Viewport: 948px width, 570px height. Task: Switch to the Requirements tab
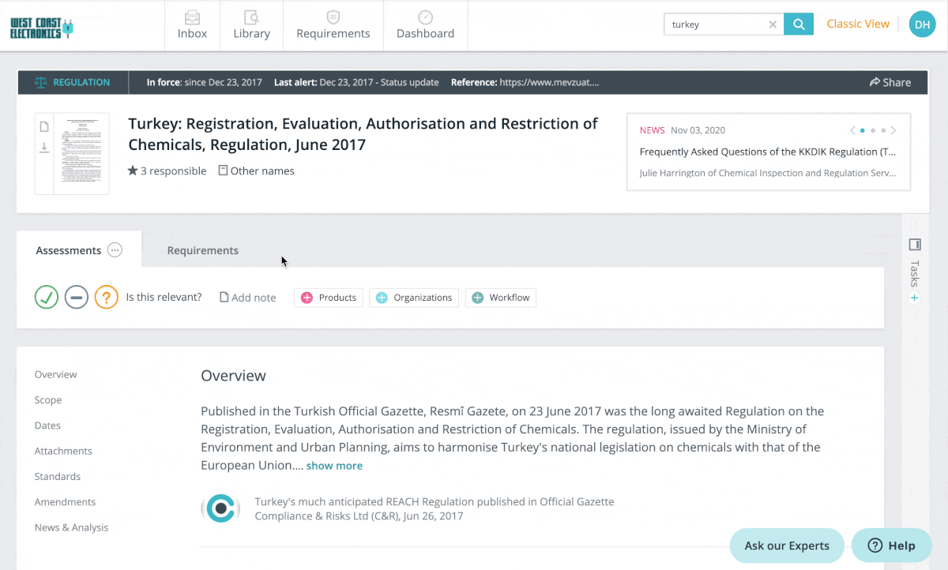coord(202,250)
